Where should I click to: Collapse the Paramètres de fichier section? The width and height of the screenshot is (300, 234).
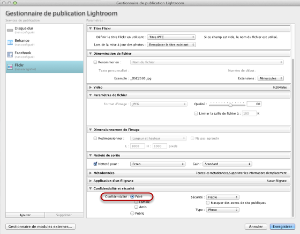click(91, 95)
